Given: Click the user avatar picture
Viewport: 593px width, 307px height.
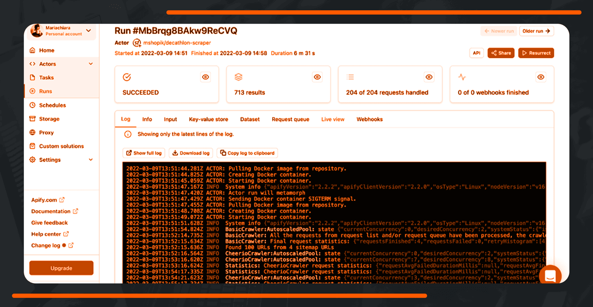Looking at the screenshot, I should [x=37, y=31].
